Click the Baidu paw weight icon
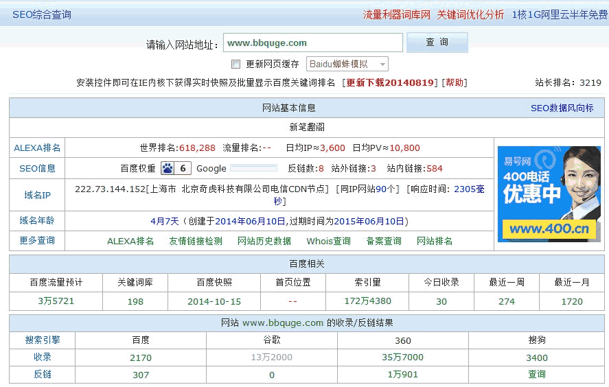The width and height of the screenshot is (609, 387). (168, 168)
